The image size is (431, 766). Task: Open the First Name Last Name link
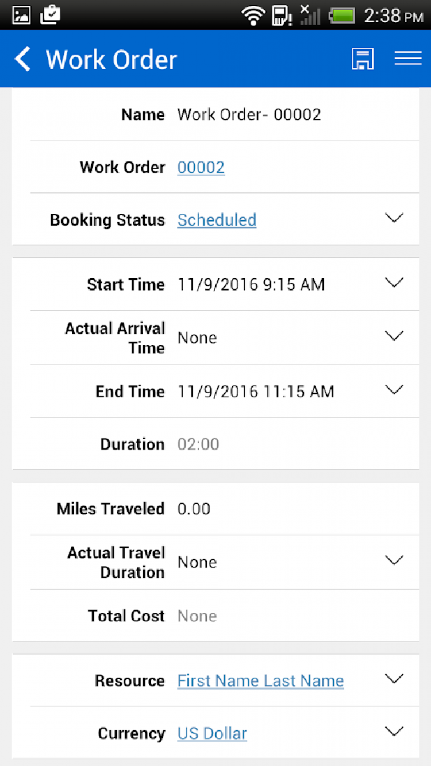pos(260,681)
